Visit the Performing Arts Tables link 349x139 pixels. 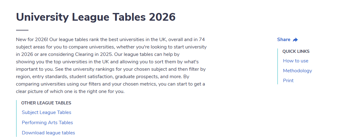47,123
